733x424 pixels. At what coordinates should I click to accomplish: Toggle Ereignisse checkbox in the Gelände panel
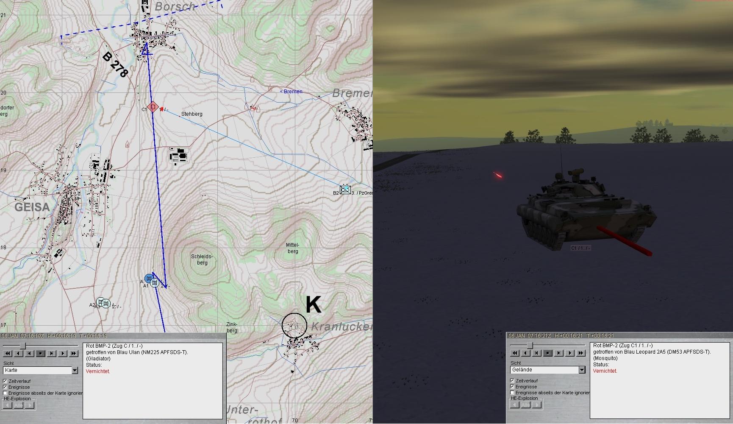pyautogui.click(x=513, y=387)
